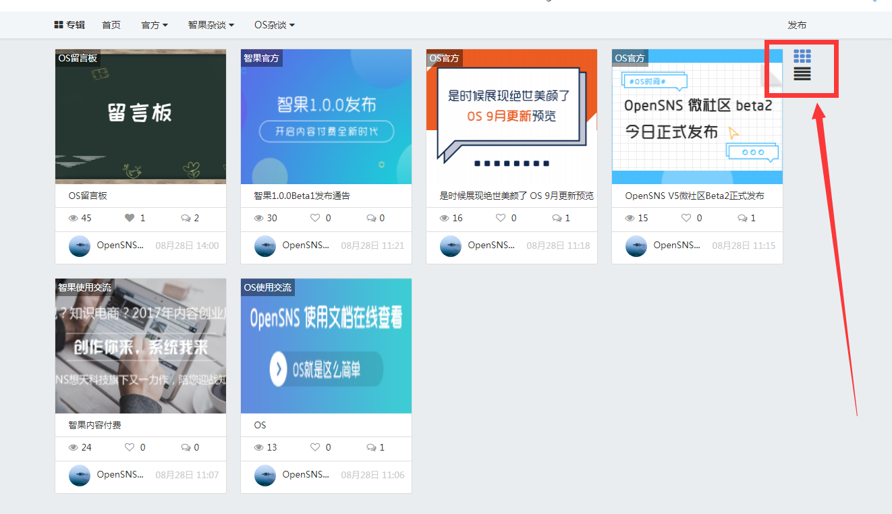
Task: Like the OS post heart in second row
Action: [x=315, y=447]
